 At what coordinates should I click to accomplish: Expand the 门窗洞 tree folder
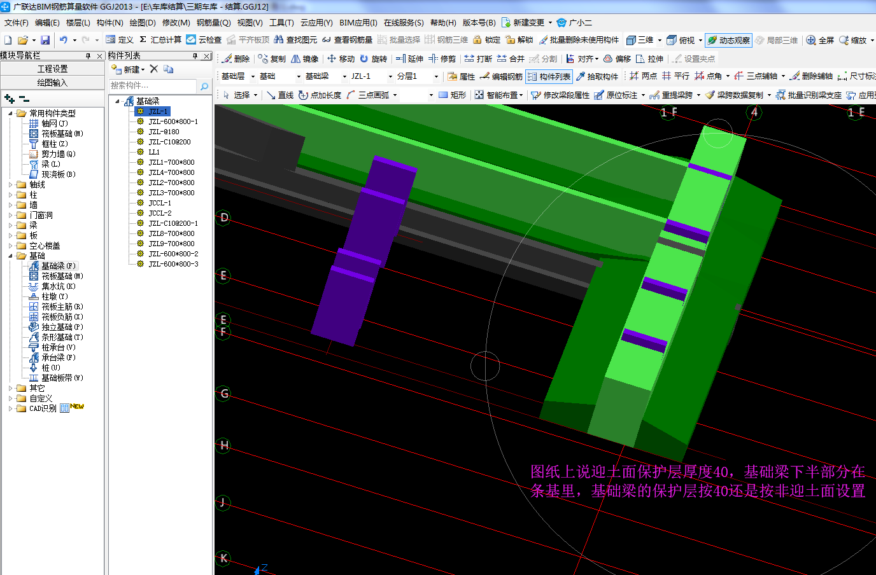(x=11, y=215)
